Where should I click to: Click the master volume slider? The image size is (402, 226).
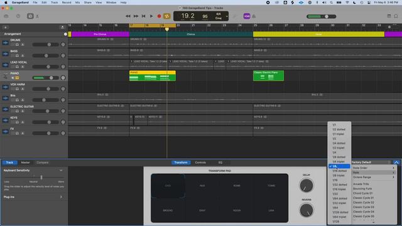tap(322, 16)
